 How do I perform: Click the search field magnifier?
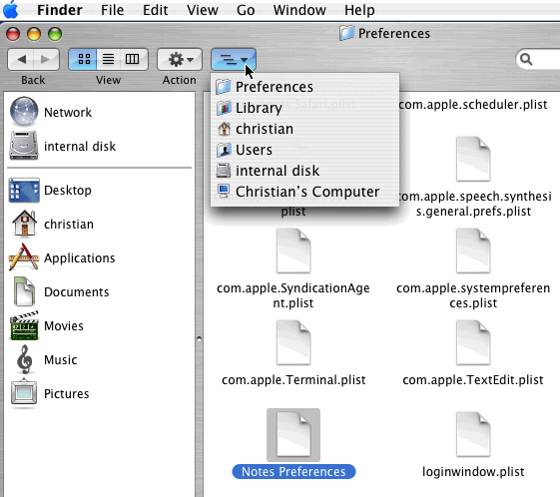click(526, 59)
